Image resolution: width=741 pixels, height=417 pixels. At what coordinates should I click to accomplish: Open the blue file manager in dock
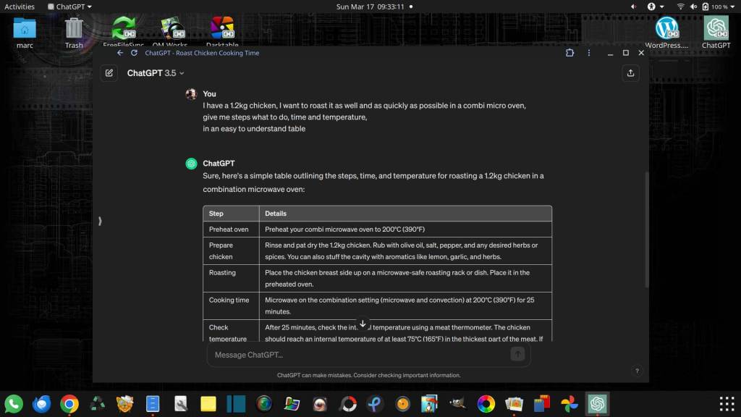153,404
